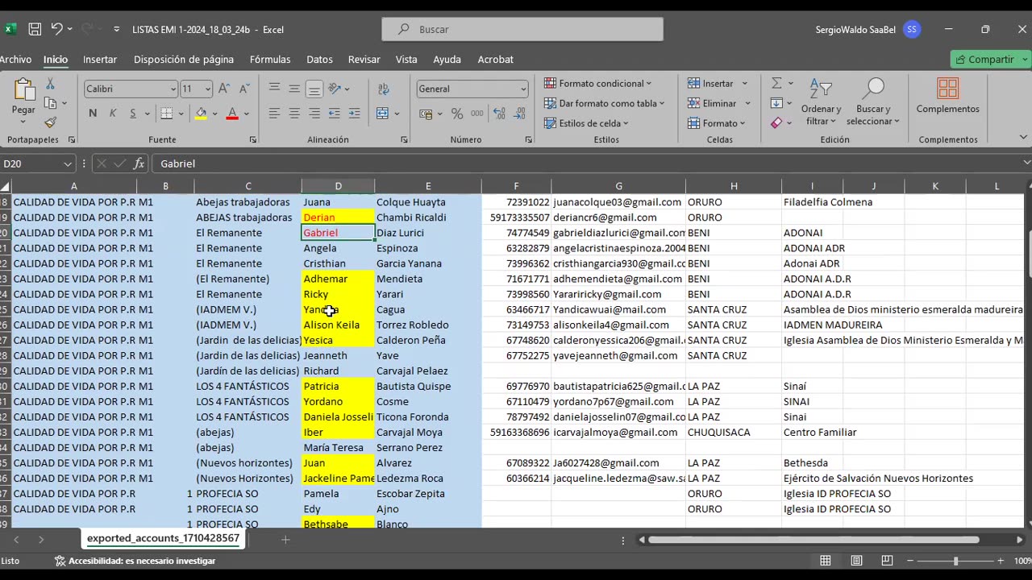The width and height of the screenshot is (1032, 580).
Task: Enable wrap text
Action: [383, 89]
